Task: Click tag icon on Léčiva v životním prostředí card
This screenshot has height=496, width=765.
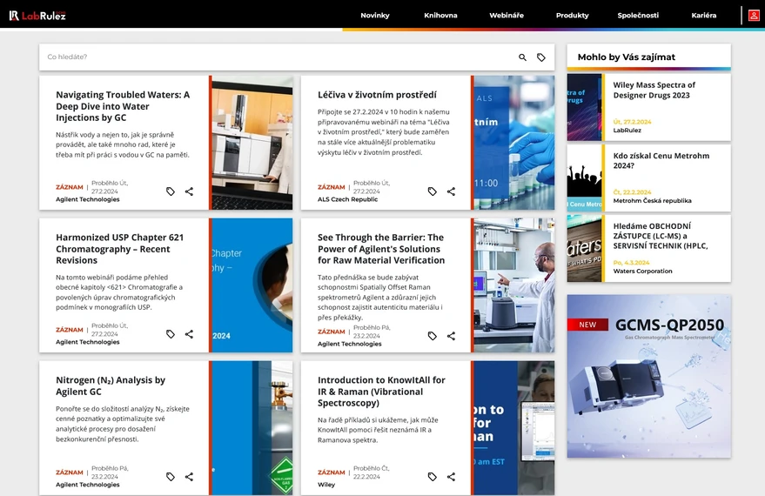Action: (433, 191)
